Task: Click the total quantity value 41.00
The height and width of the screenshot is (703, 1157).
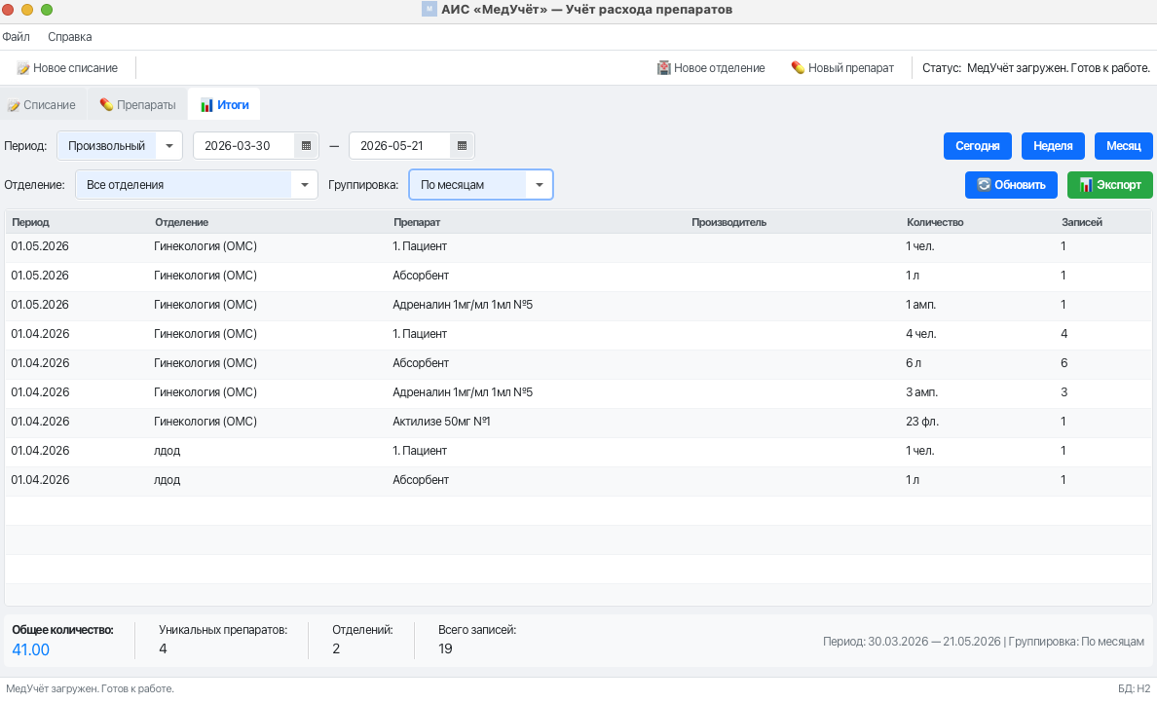Action: (31, 649)
